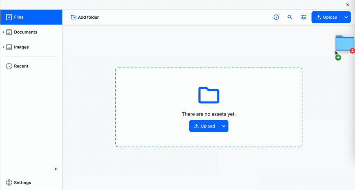Expand the Documents tree arrow
This screenshot has height=190, width=355.
(x=4, y=32)
